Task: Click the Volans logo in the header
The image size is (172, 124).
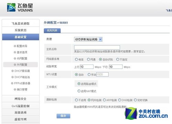Action: click(x=20, y=8)
